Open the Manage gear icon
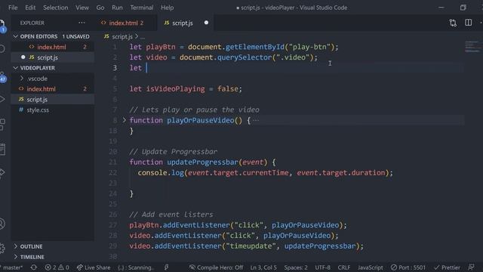The height and width of the screenshot is (272, 483). [x=2, y=248]
